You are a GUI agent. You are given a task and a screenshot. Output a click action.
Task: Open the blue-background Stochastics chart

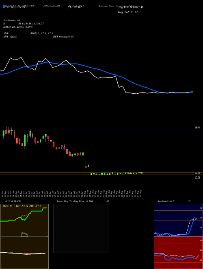pos(178,220)
